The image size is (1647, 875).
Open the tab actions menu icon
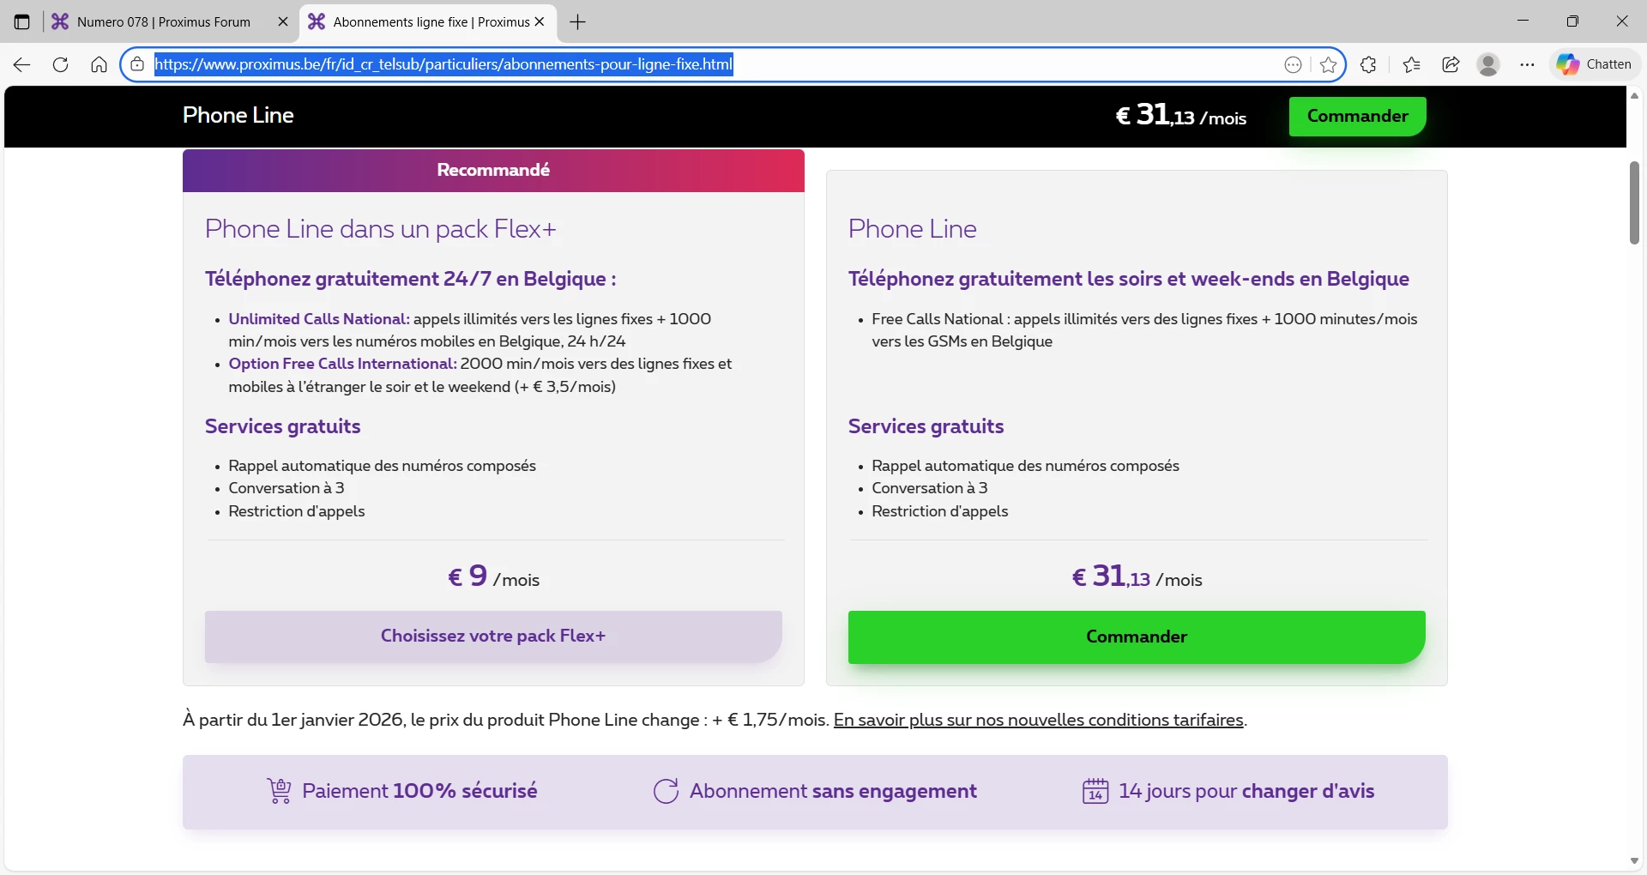pyautogui.click(x=22, y=22)
